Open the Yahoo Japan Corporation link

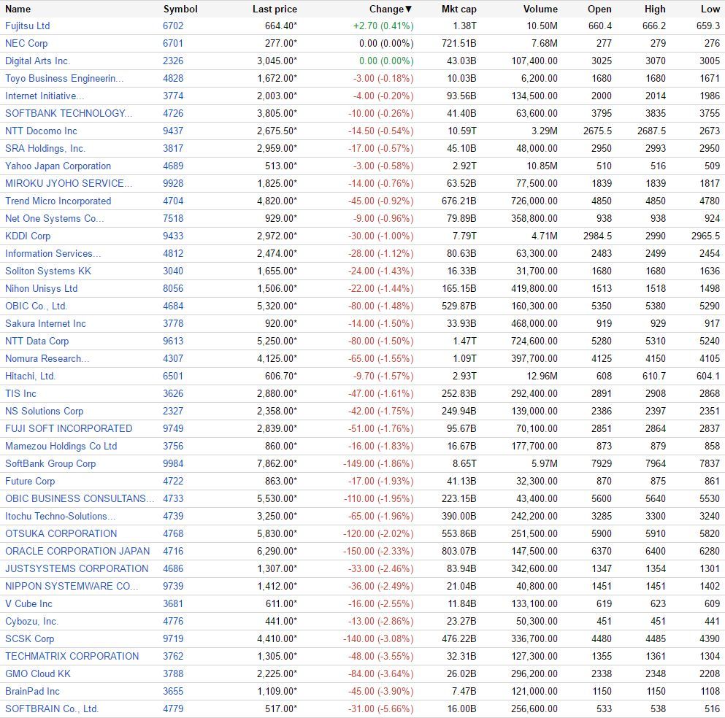tap(58, 166)
